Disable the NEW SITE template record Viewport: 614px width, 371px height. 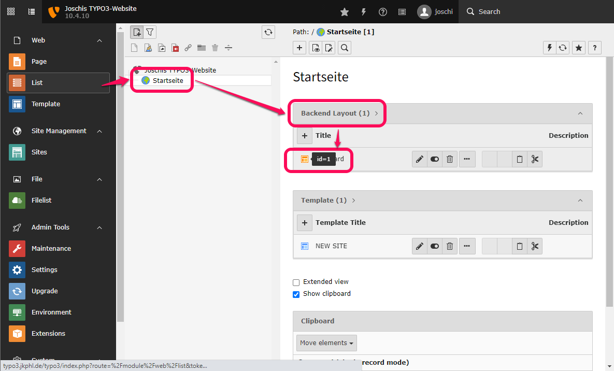tap(434, 246)
